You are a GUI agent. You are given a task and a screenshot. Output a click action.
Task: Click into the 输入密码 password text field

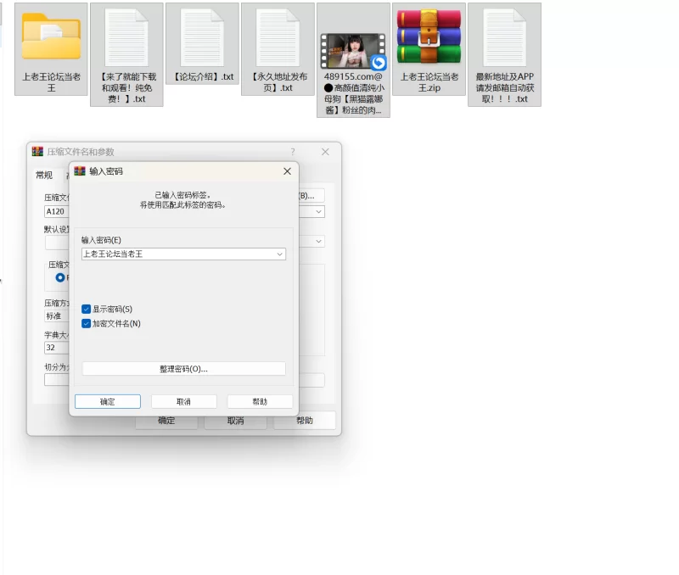[177, 254]
